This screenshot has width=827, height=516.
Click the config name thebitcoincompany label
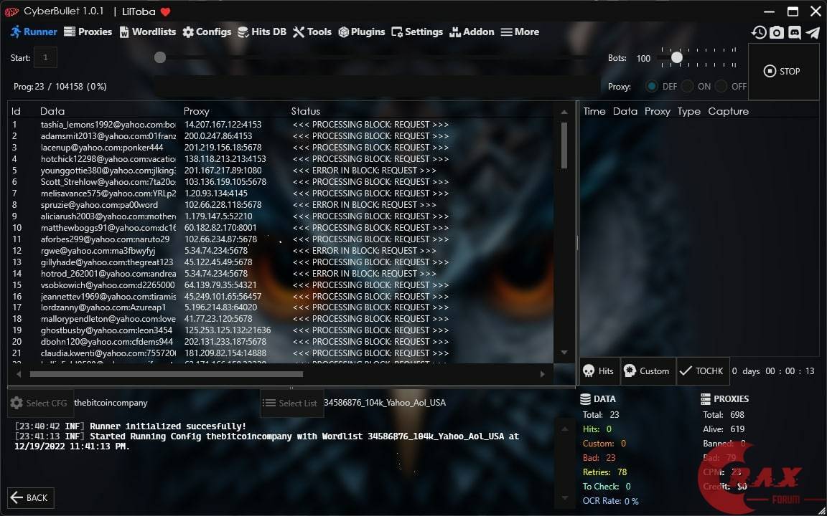111,403
